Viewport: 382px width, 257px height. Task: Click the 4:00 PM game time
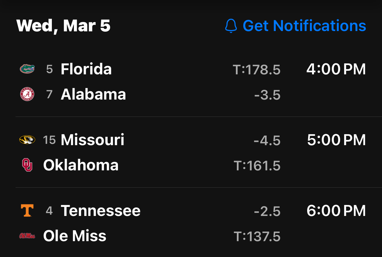[x=336, y=69]
